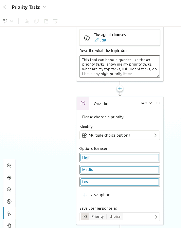Image resolution: width=181 pixels, height=228 pixels.
Task: Click the Copy icon in toolbar
Action: (37, 21)
